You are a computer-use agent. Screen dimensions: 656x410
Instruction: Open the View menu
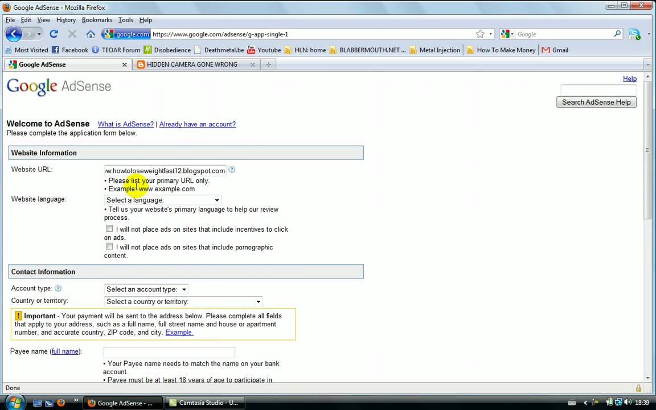43,20
